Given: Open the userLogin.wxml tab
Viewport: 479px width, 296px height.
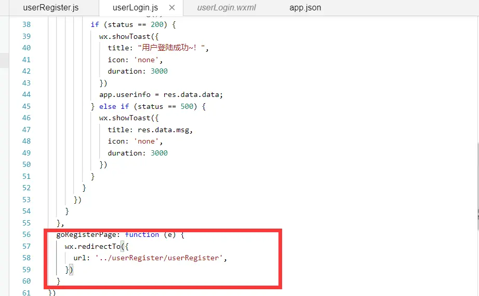Looking at the screenshot, I should click(227, 8).
